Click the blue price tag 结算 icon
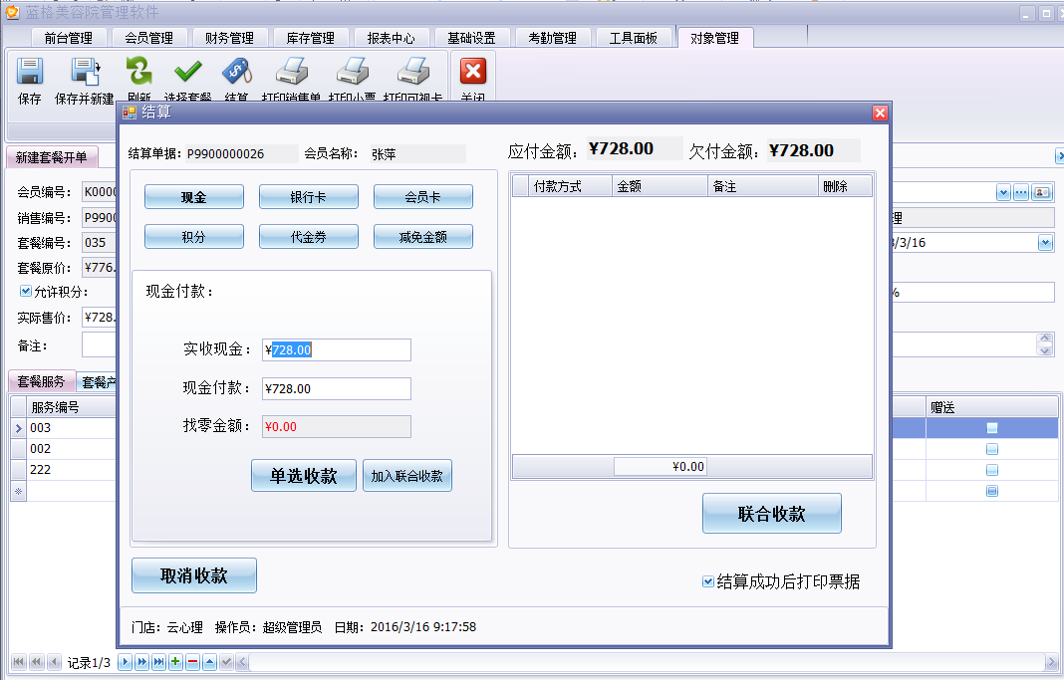1064x680 pixels. (236, 72)
